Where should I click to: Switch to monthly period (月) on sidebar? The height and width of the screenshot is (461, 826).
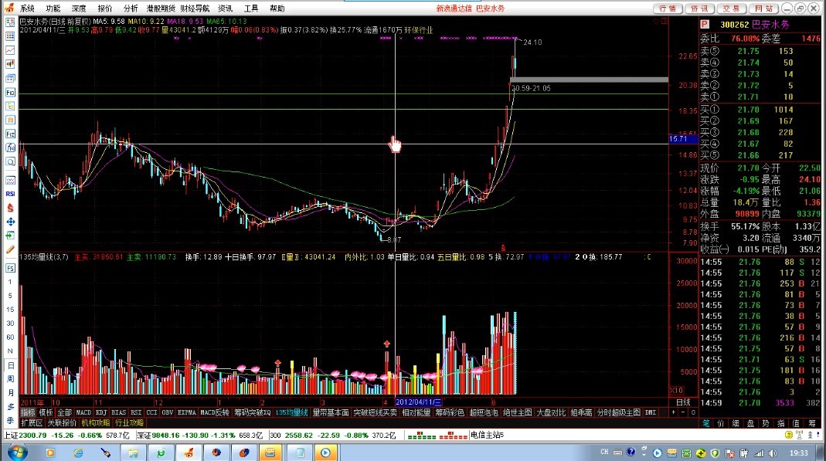tap(11, 393)
